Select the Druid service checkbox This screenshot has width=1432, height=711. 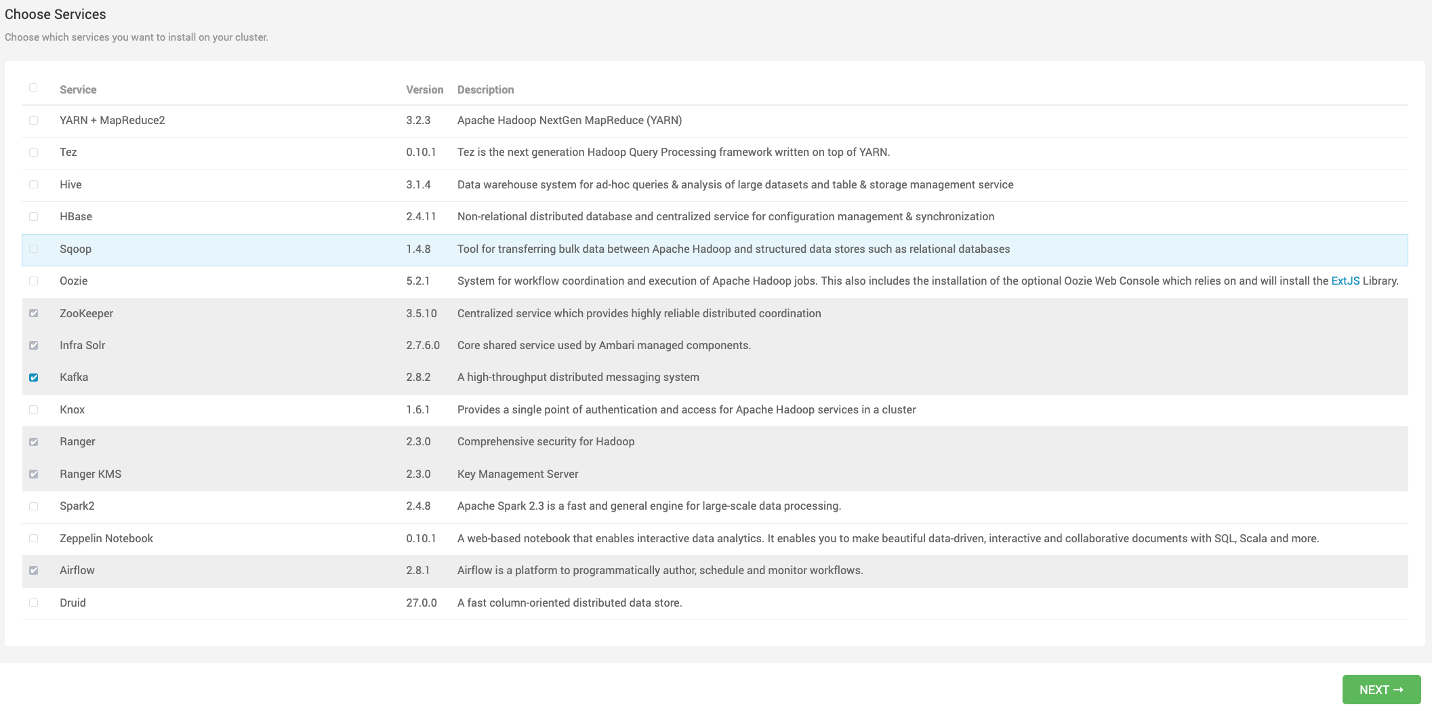tap(33, 603)
